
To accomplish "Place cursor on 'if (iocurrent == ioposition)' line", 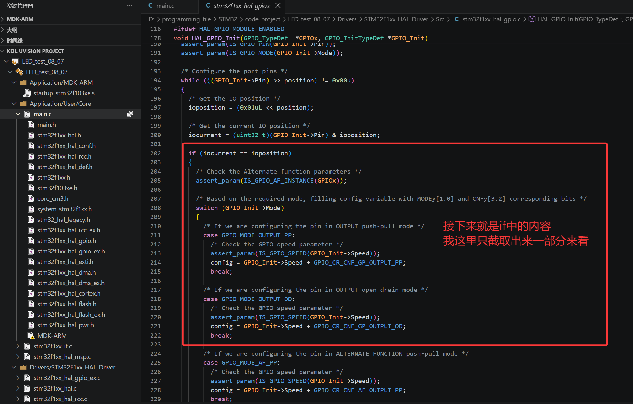I will (240, 153).
